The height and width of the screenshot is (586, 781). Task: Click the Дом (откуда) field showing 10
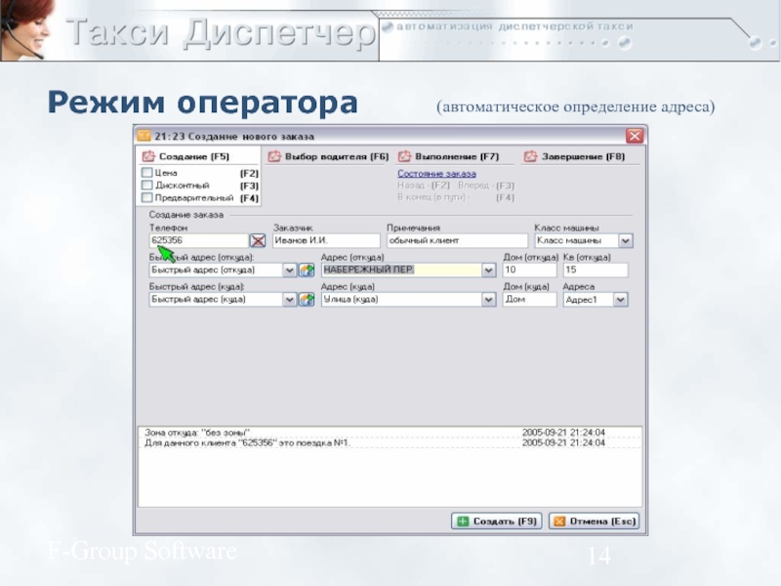click(529, 271)
